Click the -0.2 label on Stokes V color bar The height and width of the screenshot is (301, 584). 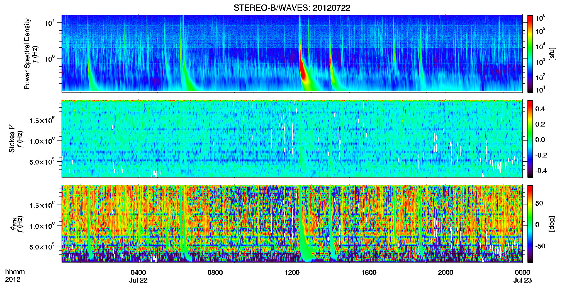pos(541,155)
